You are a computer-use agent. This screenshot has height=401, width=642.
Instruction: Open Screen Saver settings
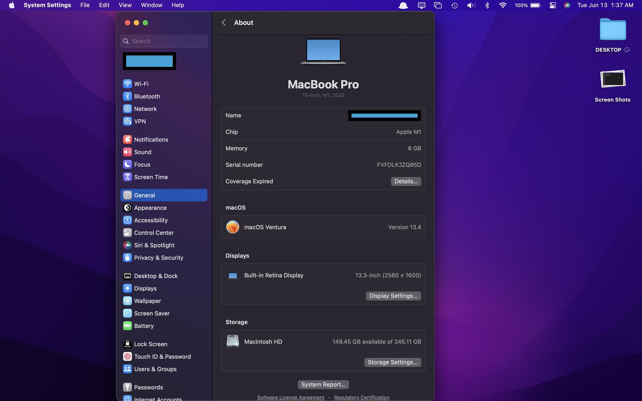[x=163, y=313]
